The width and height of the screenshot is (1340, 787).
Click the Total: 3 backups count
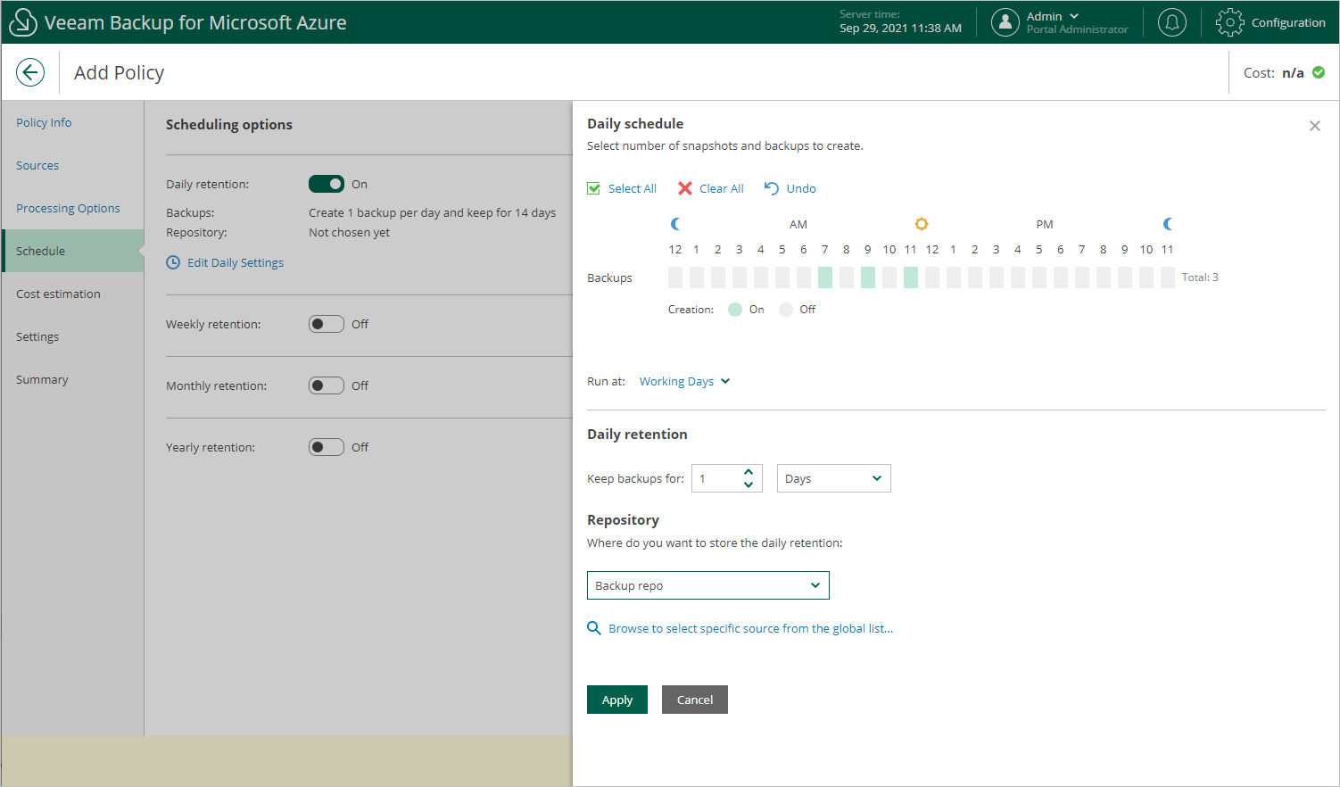tap(1200, 278)
